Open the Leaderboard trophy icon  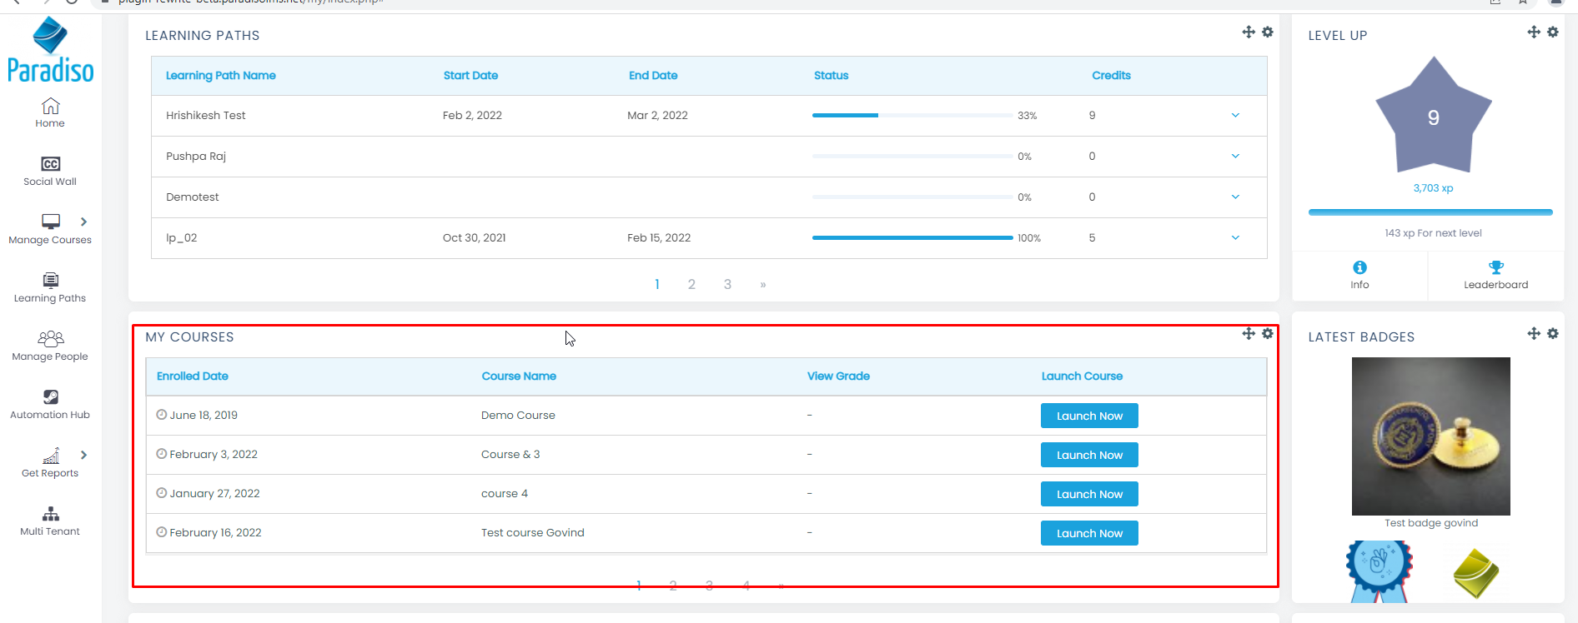point(1495,267)
